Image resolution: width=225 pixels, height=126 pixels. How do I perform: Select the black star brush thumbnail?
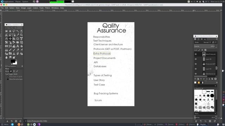[x=196, y=99]
